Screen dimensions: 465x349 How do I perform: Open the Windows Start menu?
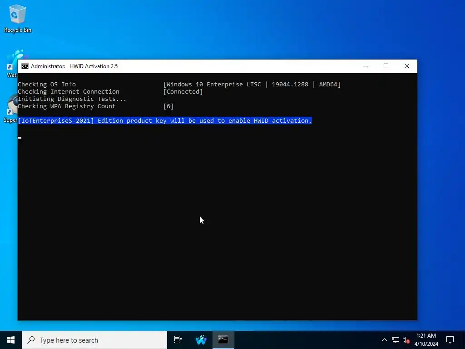(11, 340)
